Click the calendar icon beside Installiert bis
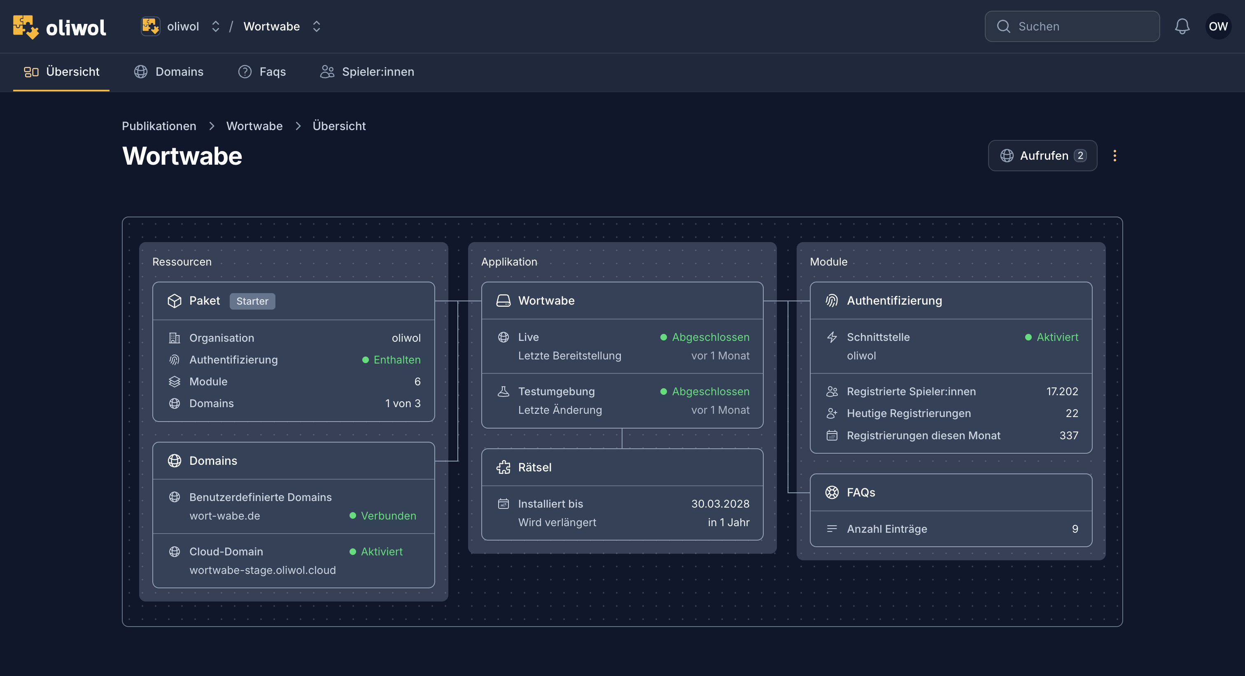Viewport: 1245px width, 676px height. pos(503,504)
